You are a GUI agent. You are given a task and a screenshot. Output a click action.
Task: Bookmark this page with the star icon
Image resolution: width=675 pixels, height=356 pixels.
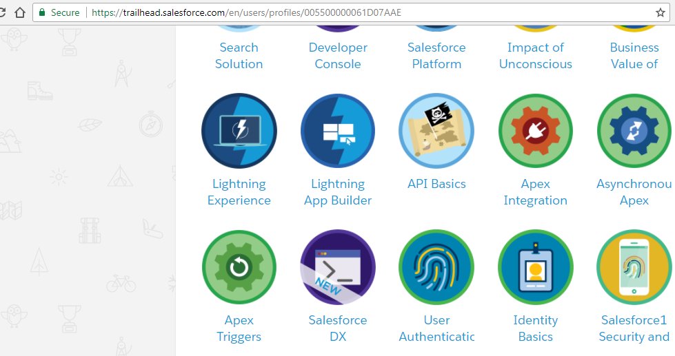(x=661, y=12)
